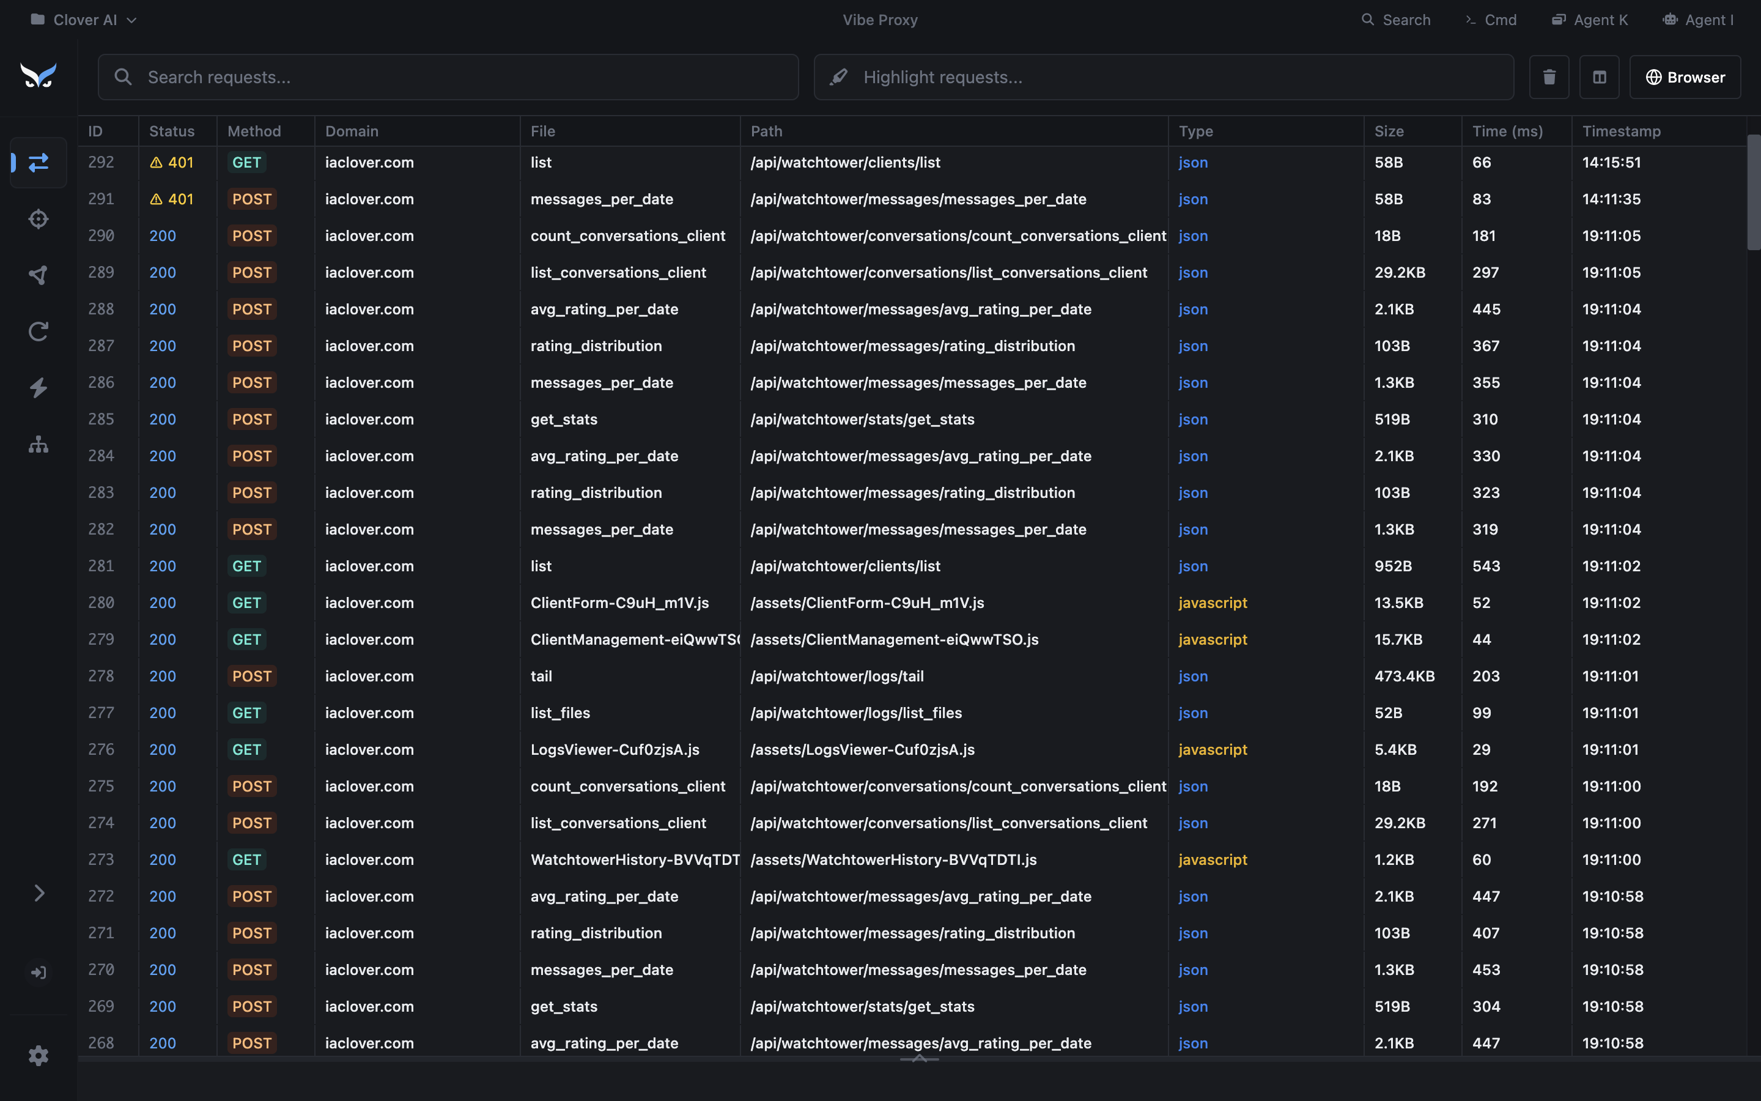
Task: Click path /api/watchtower/logs/tail
Action: pyautogui.click(x=837, y=676)
